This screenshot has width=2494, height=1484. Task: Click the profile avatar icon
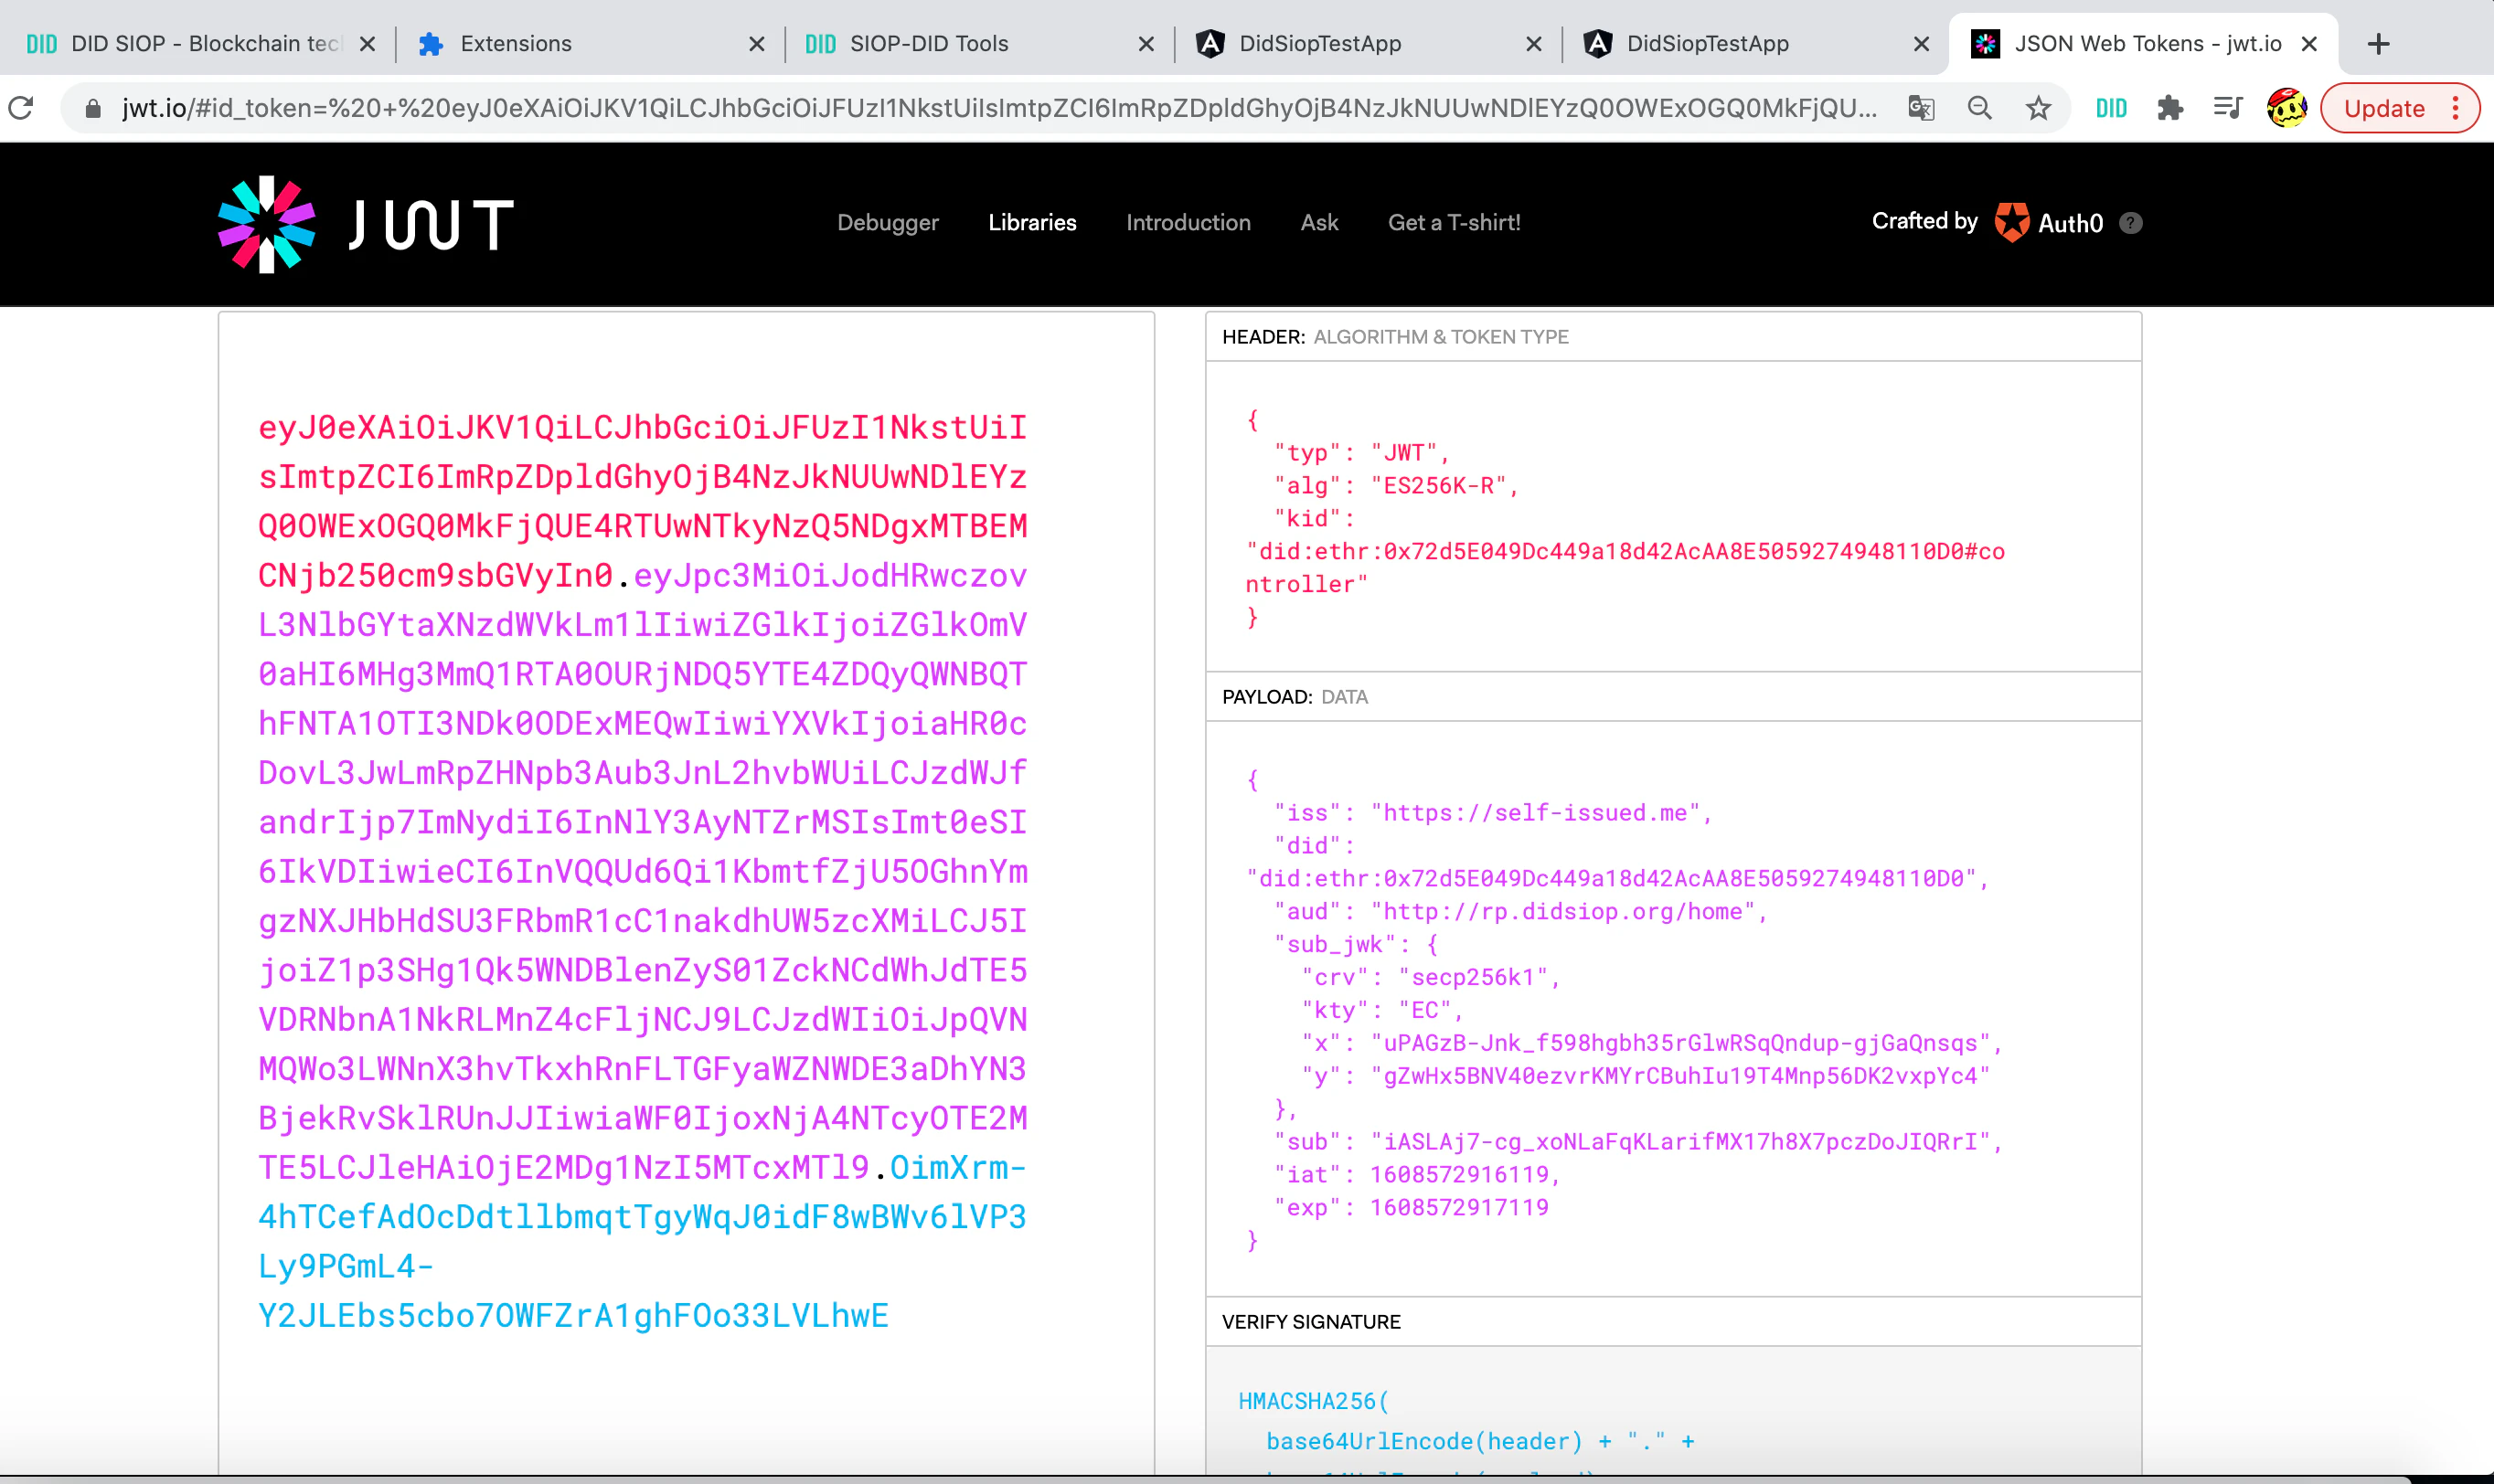pos(2286,108)
